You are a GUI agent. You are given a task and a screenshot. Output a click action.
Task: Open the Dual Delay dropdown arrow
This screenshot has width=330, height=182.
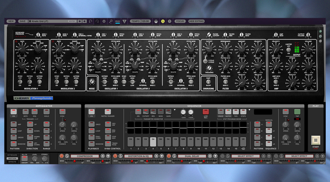point(215,156)
